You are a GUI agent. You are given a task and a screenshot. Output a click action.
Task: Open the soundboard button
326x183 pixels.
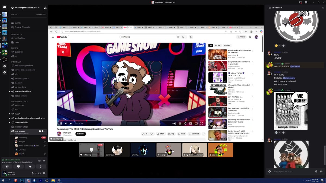[41, 166]
